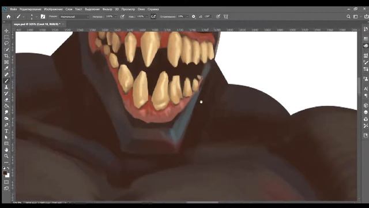
Task: Open the Paragraph panel icon
Action: coord(366,95)
